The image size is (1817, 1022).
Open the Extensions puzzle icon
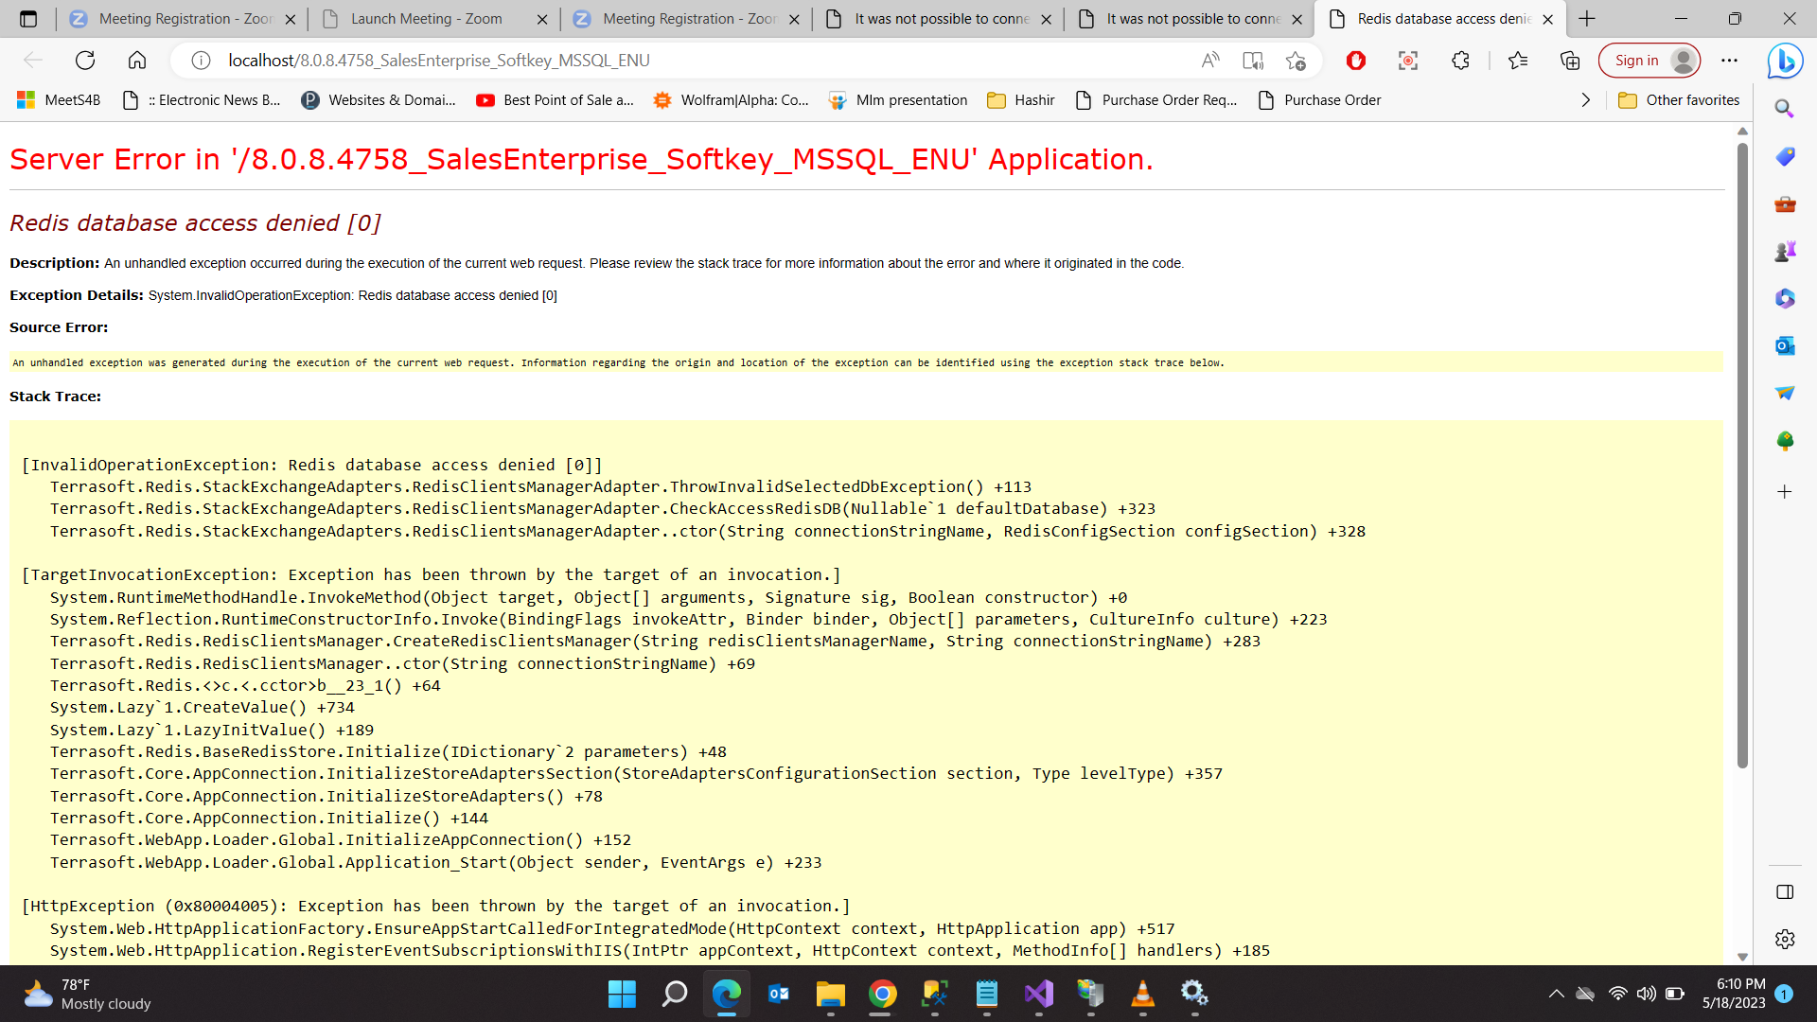(1460, 61)
